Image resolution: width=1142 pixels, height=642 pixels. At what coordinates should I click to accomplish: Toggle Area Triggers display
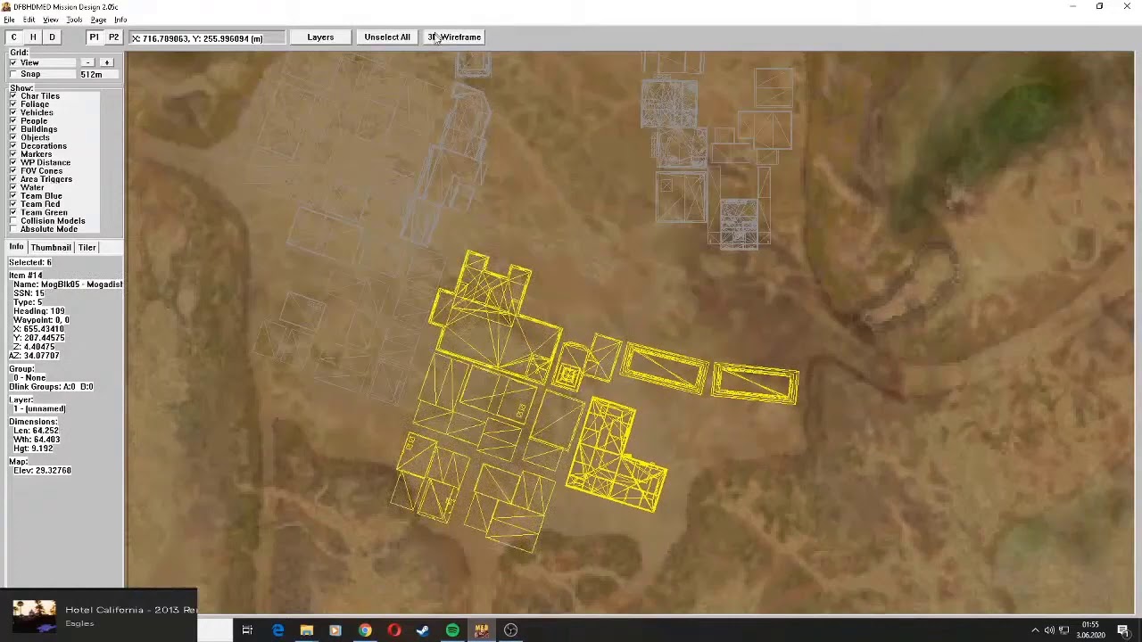pyautogui.click(x=13, y=179)
